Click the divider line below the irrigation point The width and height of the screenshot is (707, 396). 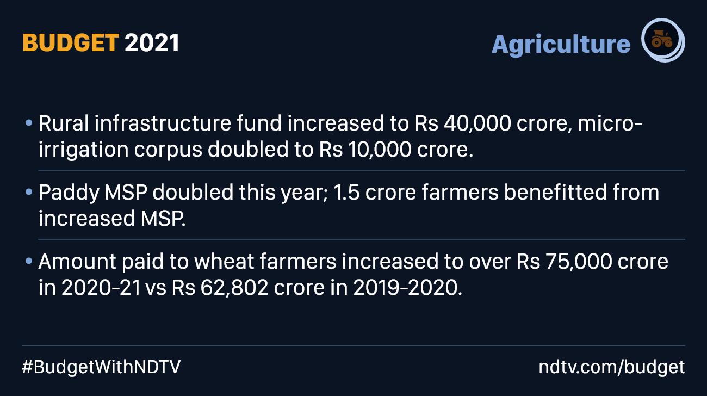(362, 170)
